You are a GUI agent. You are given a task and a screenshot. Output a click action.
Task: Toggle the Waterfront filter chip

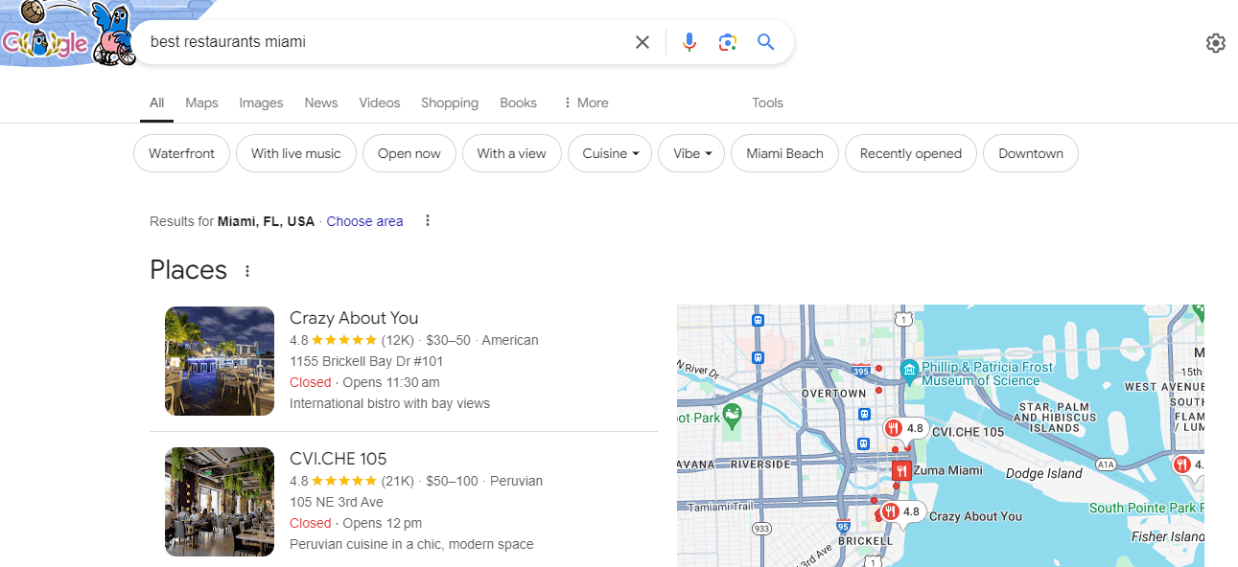181,153
